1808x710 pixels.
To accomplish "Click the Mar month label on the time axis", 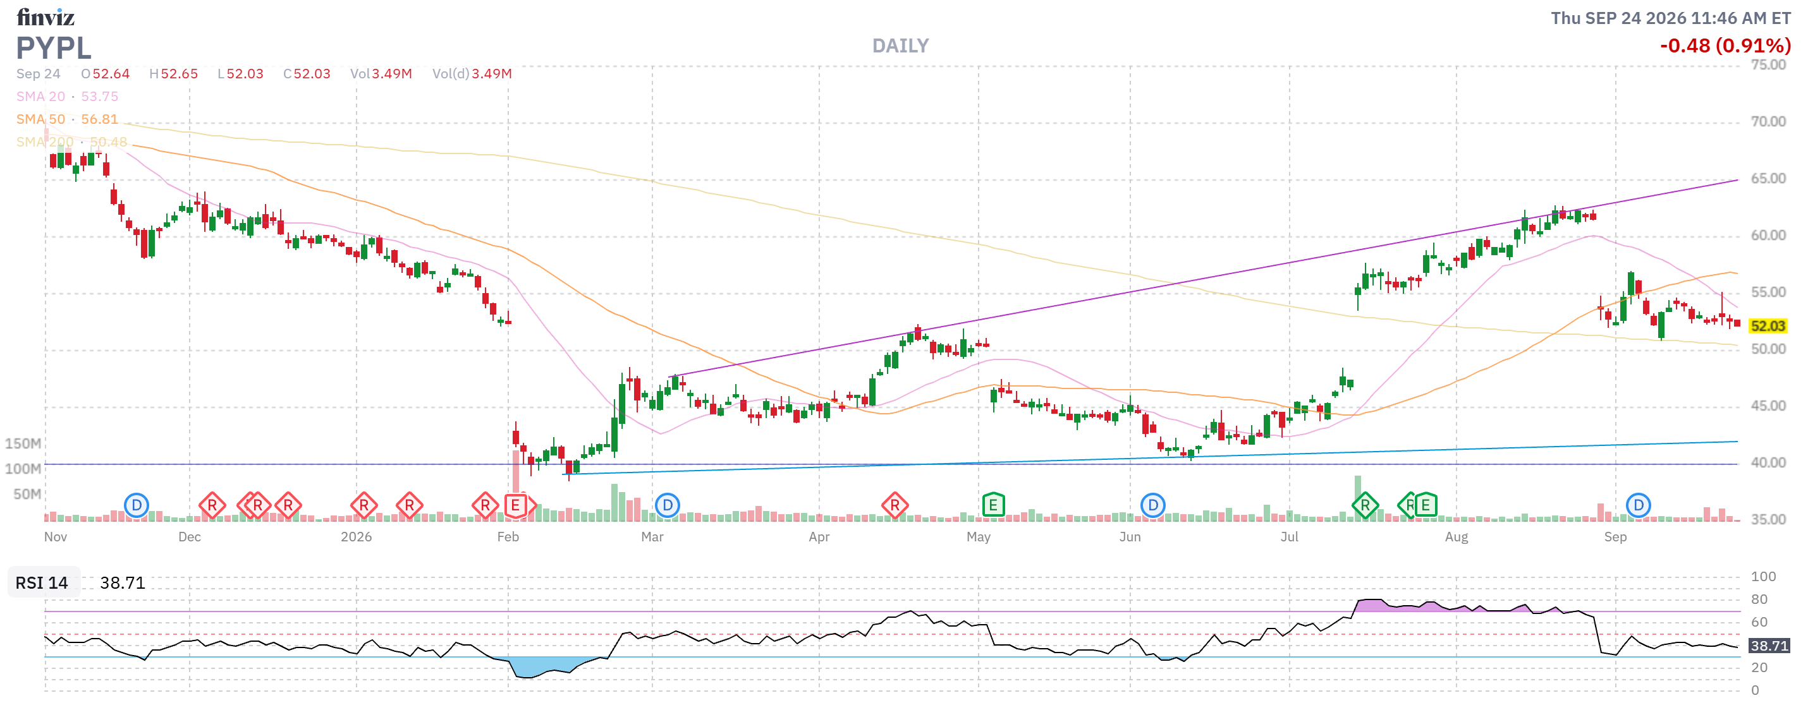I will coord(652,537).
